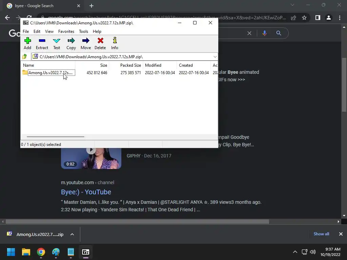347x260 pixels.
Task: Open the Byee:) - YouTube result link
Action: (x=86, y=192)
